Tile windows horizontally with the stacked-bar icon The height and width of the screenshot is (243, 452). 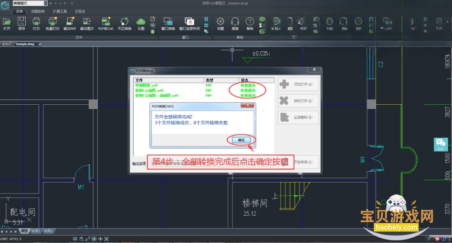point(206,25)
